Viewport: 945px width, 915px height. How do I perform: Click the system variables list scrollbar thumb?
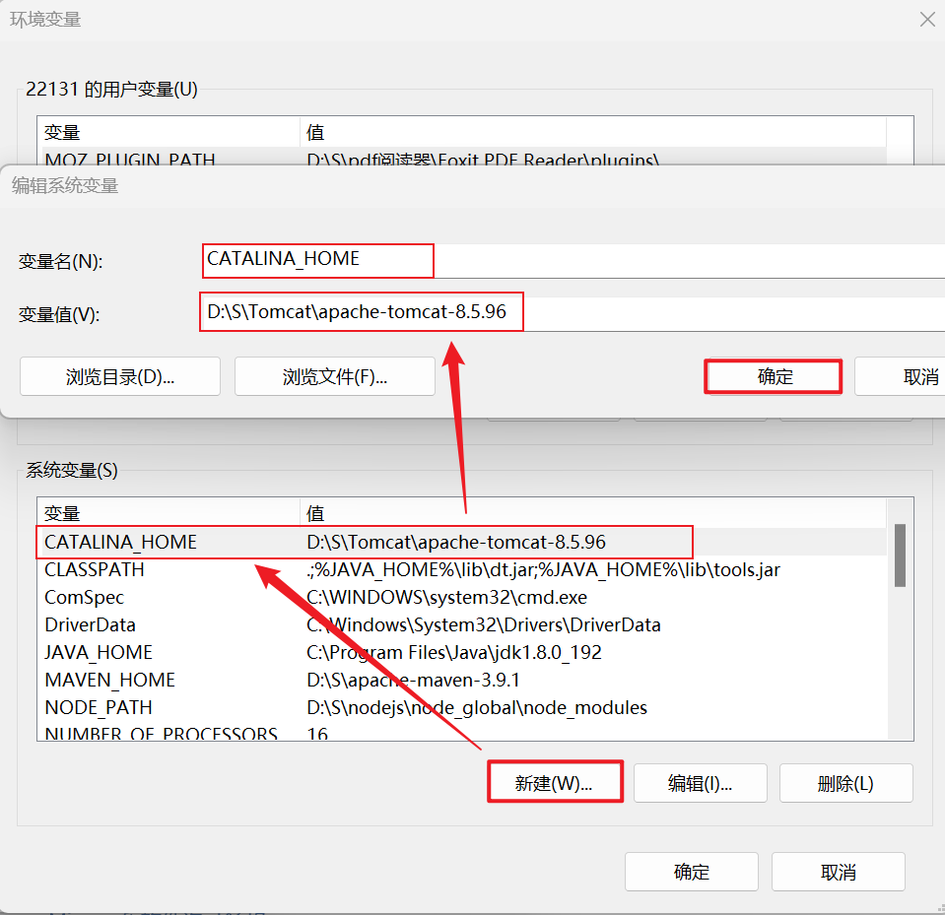pos(901,555)
